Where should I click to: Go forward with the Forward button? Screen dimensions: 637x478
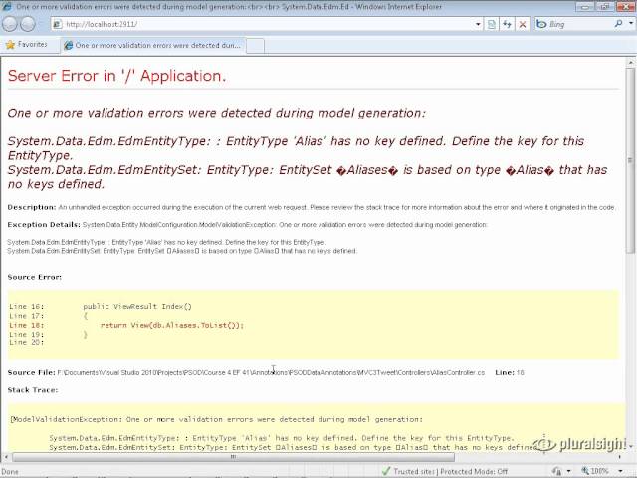coord(28,24)
